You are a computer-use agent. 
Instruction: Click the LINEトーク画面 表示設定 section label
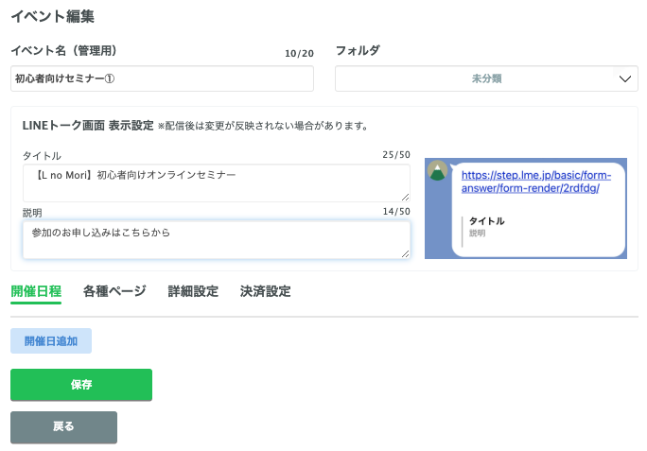[x=88, y=125]
